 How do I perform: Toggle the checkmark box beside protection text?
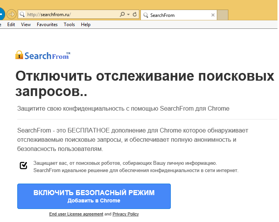(23, 165)
